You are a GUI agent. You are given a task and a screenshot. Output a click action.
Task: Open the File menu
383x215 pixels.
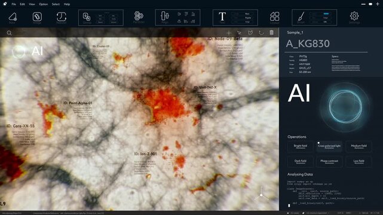(14, 4)
